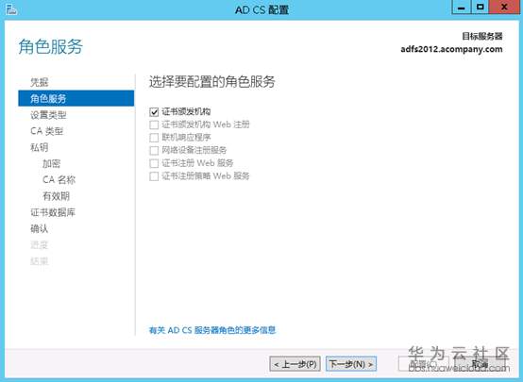This screenshot has height=382, width=523.
Task: Click the adfs2012.acompany.com server name
Action: (451, 49)
